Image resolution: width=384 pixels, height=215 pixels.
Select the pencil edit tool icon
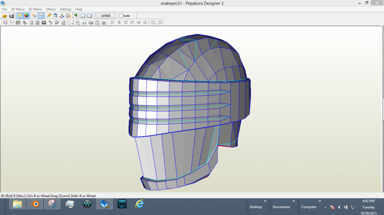[x=49, y=16]
